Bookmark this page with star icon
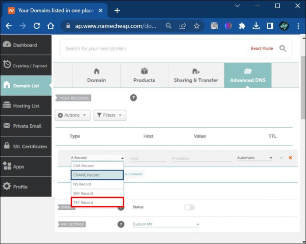The width and height of the screenshot is (306, 244). pyautogui.click(x=196, y=26)
